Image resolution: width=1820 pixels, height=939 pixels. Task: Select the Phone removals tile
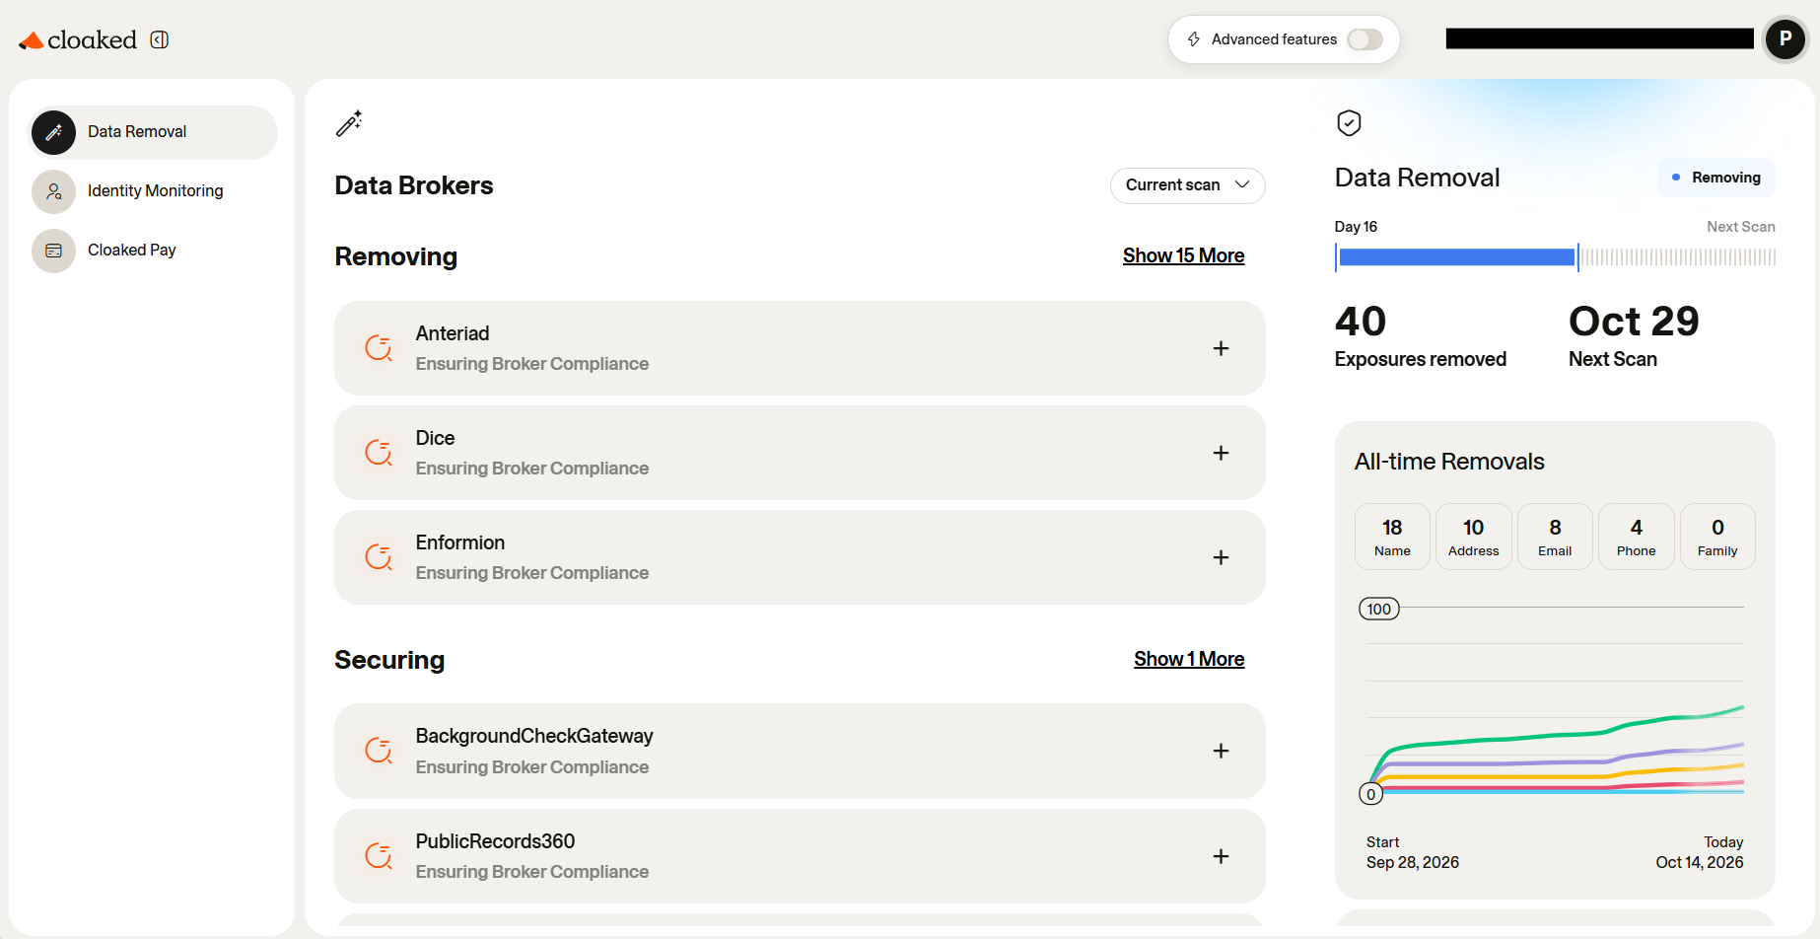pos(1637,537)
